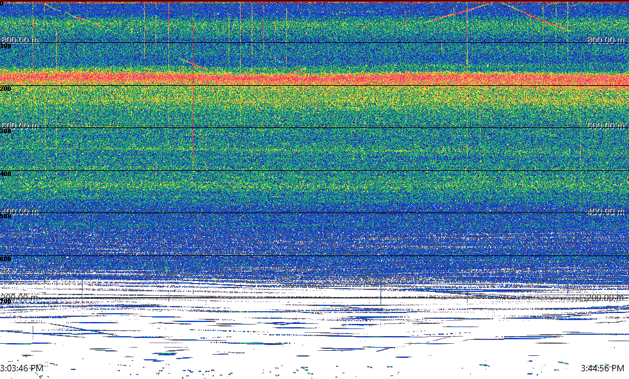This screenshot has height=379, width=629.
Task: Select the bold 500 depth gridline label
Action: 6,216
